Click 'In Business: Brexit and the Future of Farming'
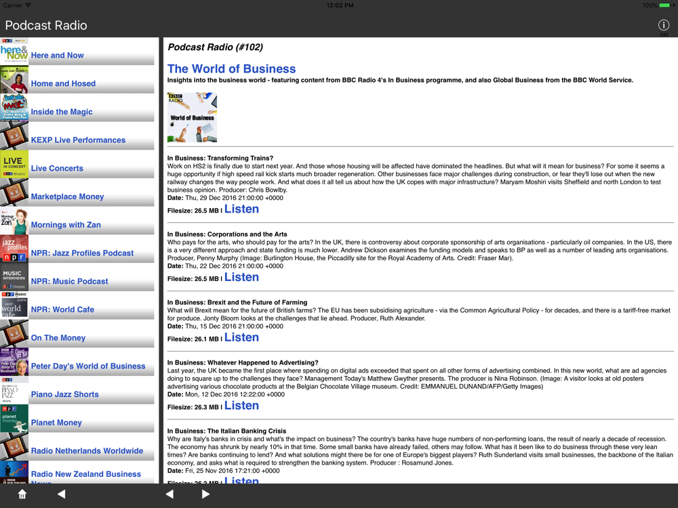The width and height of the screenshot is (678, 508). 237,302
